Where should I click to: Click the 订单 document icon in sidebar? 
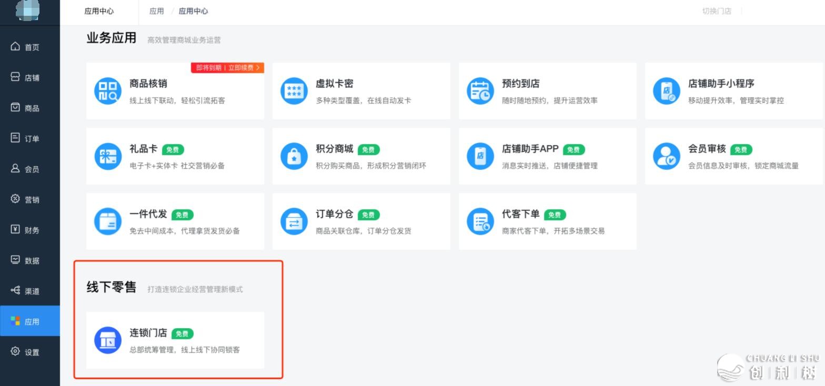click(x=15, y=138)
